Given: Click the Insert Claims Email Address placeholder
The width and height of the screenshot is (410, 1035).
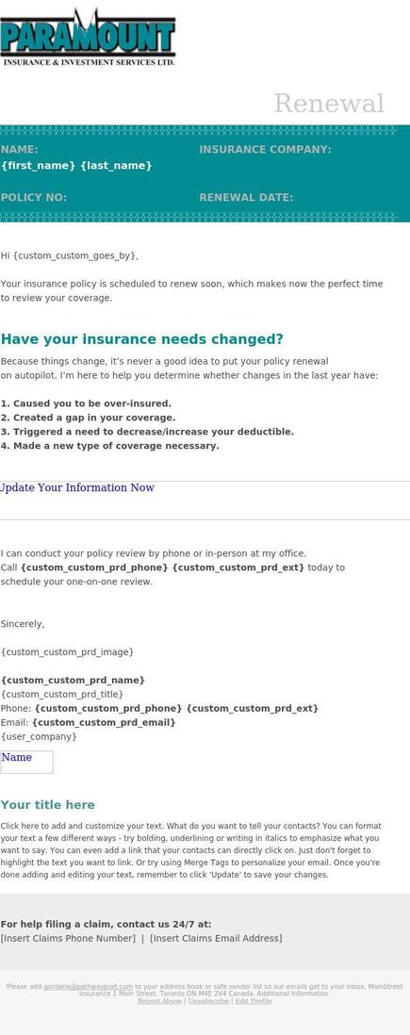Looking at the screenshot, I should (x=216, y=938).
